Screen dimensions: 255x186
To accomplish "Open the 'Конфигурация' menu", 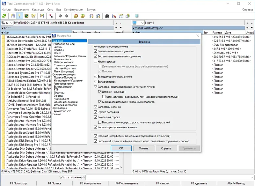I will pos(74,10).
